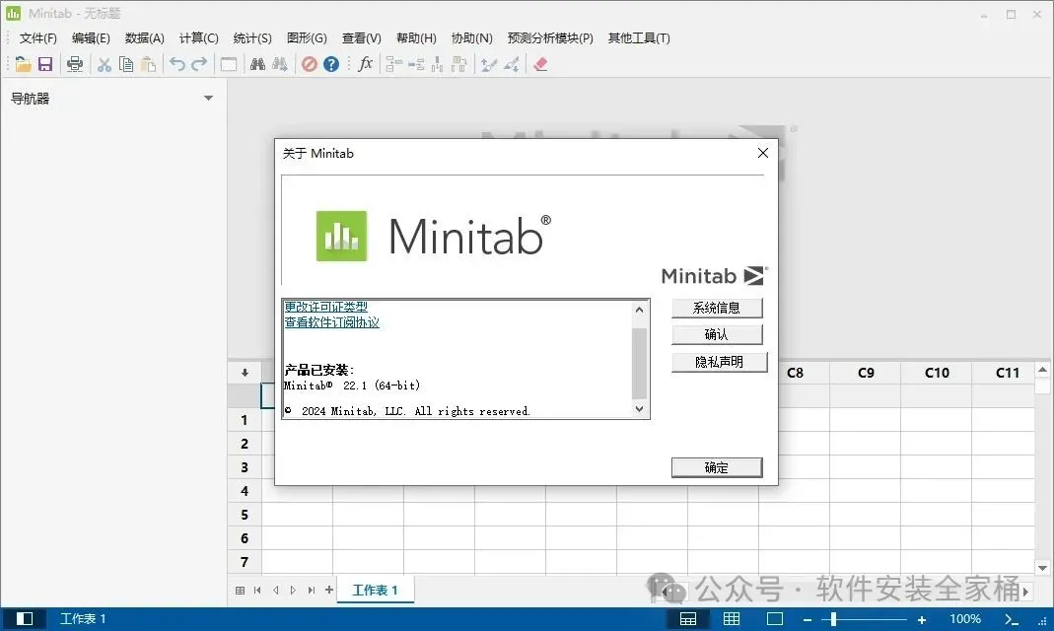Click the Save project floppy icon
The height and width of the screenshot is (631, 1054).
tap(45, 64)
